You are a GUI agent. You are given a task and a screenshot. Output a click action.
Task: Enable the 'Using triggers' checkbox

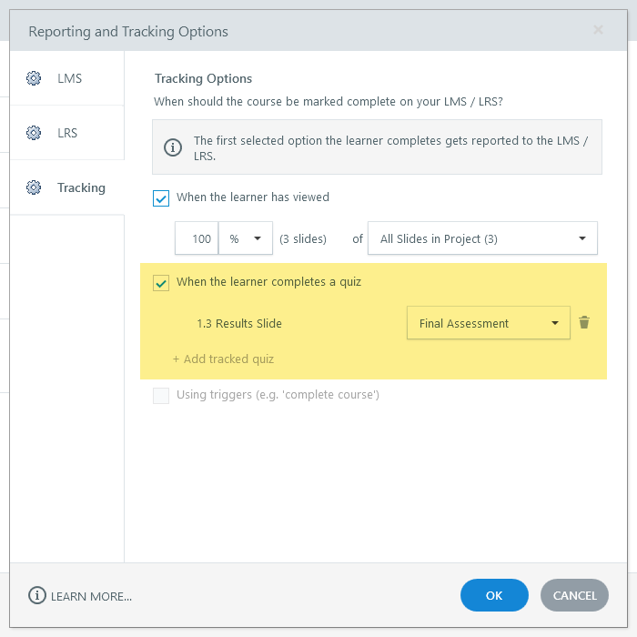(x=161, y=395)
